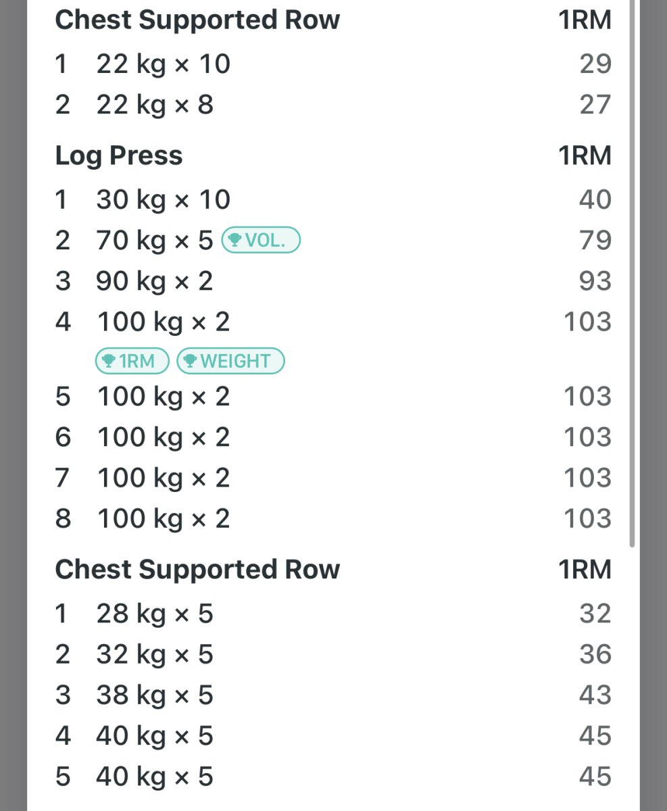The width and height of the screenshot is (667, 811).
Task: Select set number 8 of Log Press
Action: (63, 518)
